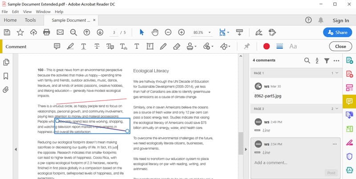
Task: Click the Fill & Sign pen icon
Action: 259,32
